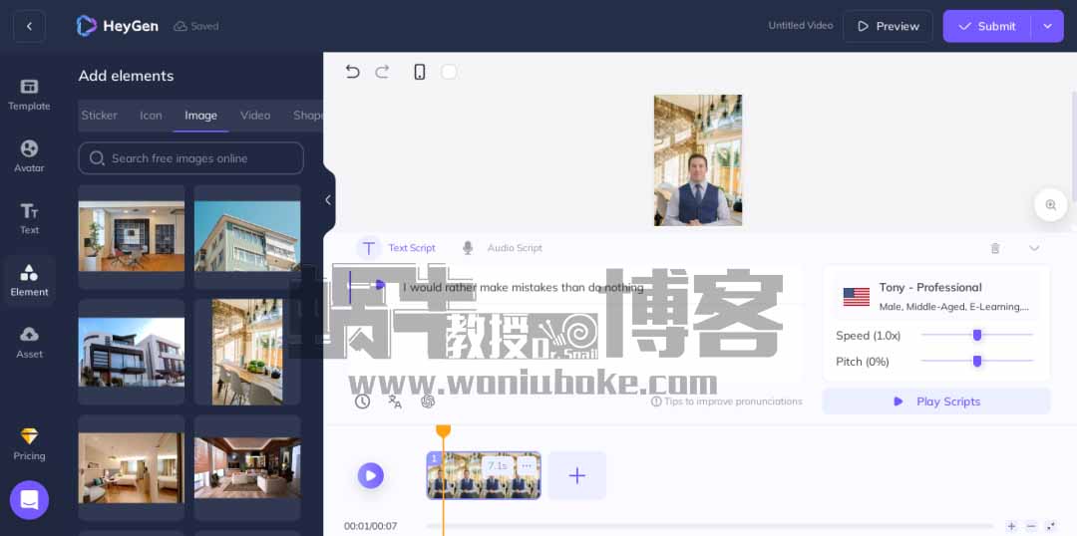Redo the last action
The height and width of the screenshot is (536, 1077).
[382, 72]
